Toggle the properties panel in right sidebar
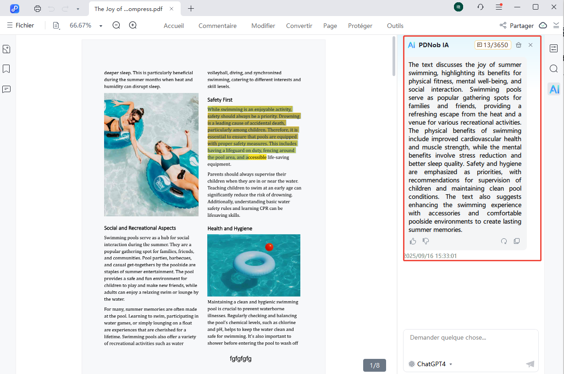Viewport: 564px width, 374px height. (x=554, y=49)
